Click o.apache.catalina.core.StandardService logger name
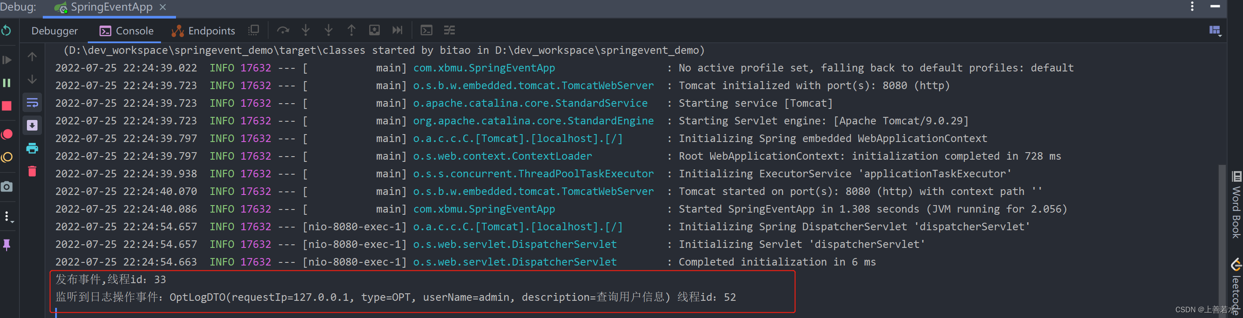The image size is (1243, 318). [530, 103]
